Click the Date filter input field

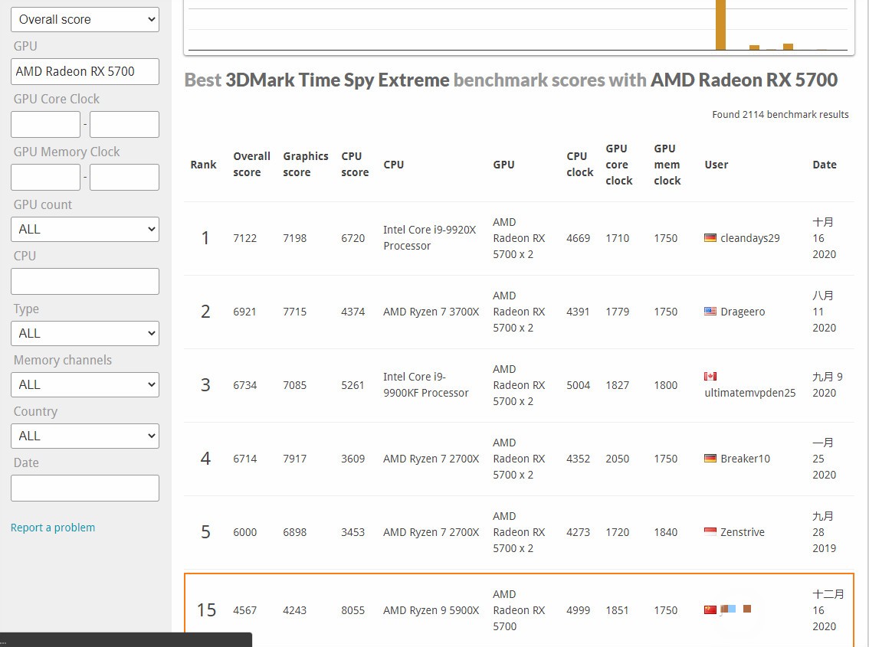pyautogui.click(x=85, y=488)
